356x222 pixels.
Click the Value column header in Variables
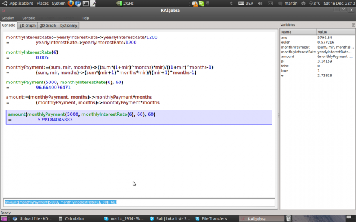click(x=336, y=32)
